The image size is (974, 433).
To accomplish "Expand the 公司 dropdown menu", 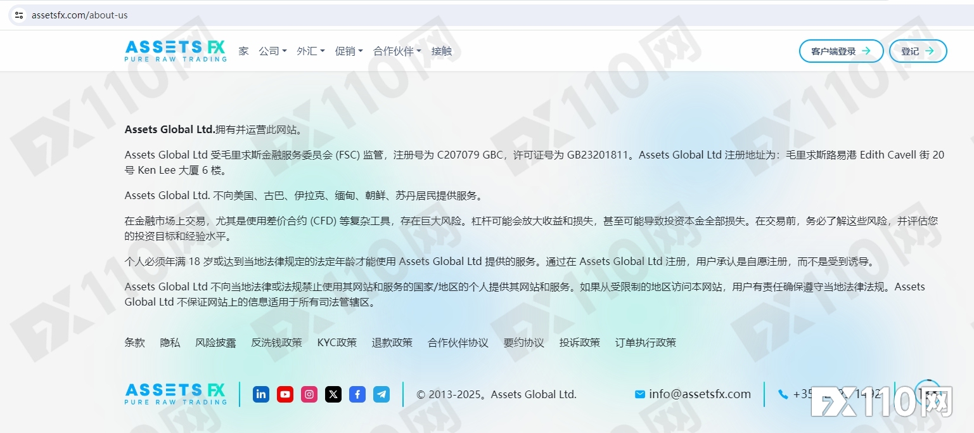I will pyautogui.click(x=272, y=51).
